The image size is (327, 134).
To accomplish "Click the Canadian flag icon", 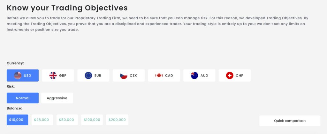I will coord(159,76).
